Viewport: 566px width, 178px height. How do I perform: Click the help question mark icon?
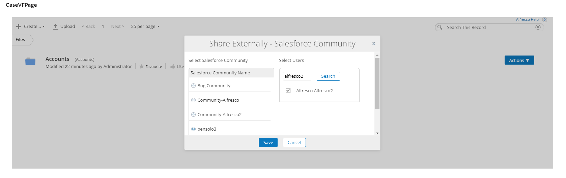point(544,20)
